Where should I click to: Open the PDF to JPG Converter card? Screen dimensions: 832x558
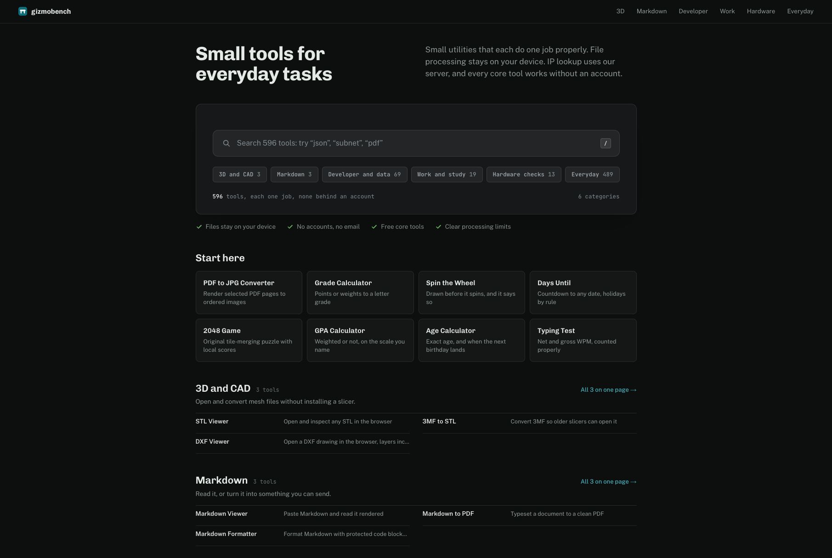tap(249, 293)
